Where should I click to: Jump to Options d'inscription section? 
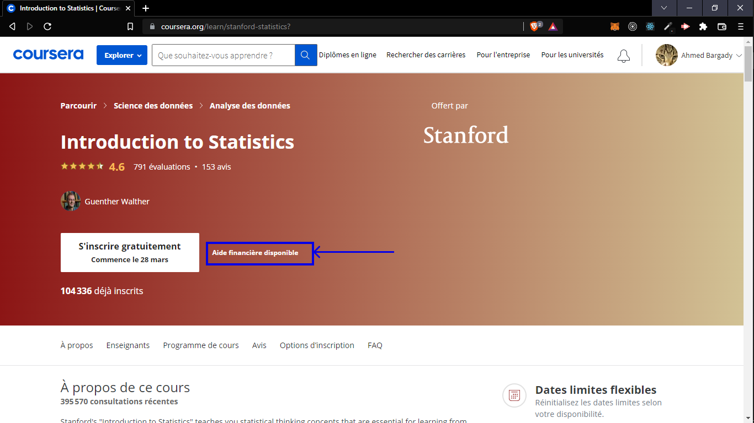coord(317,345)
